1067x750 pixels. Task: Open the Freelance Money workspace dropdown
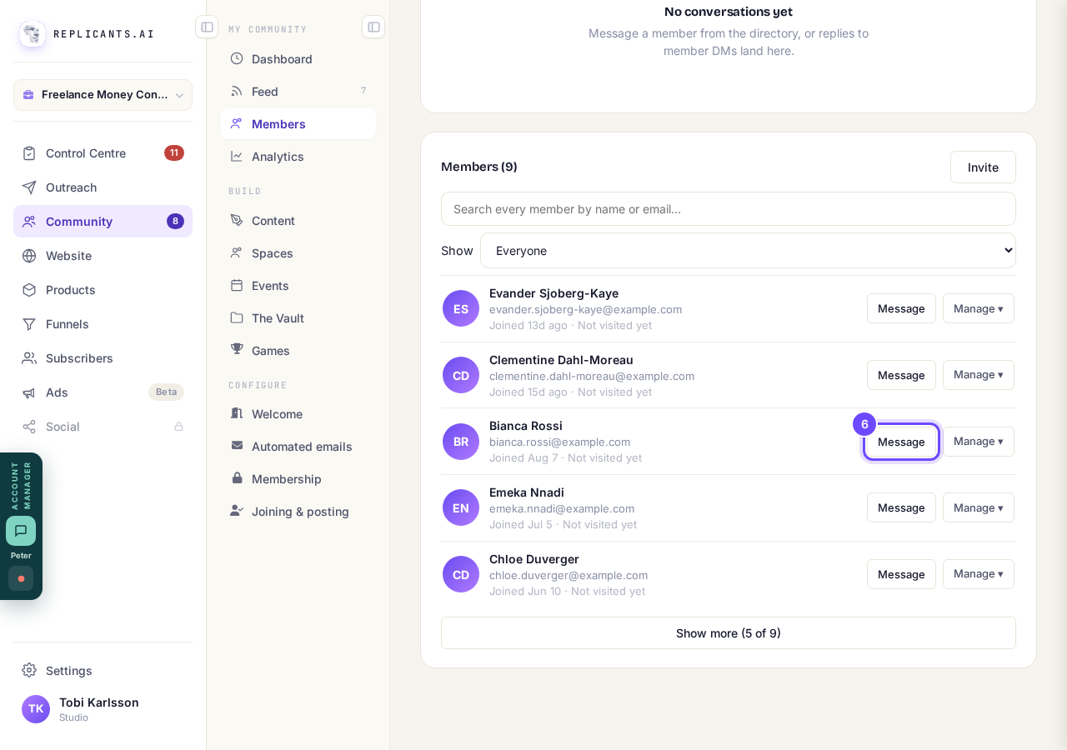pos(103,95)
